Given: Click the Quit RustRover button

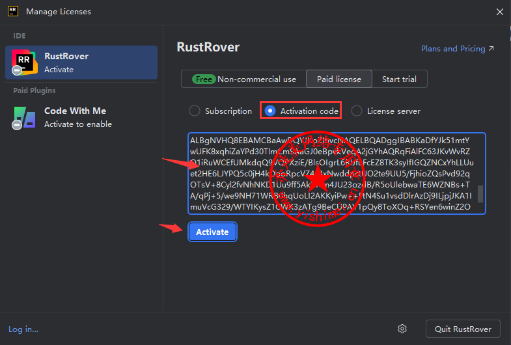Looking at the screenshot, I should 463,329.
